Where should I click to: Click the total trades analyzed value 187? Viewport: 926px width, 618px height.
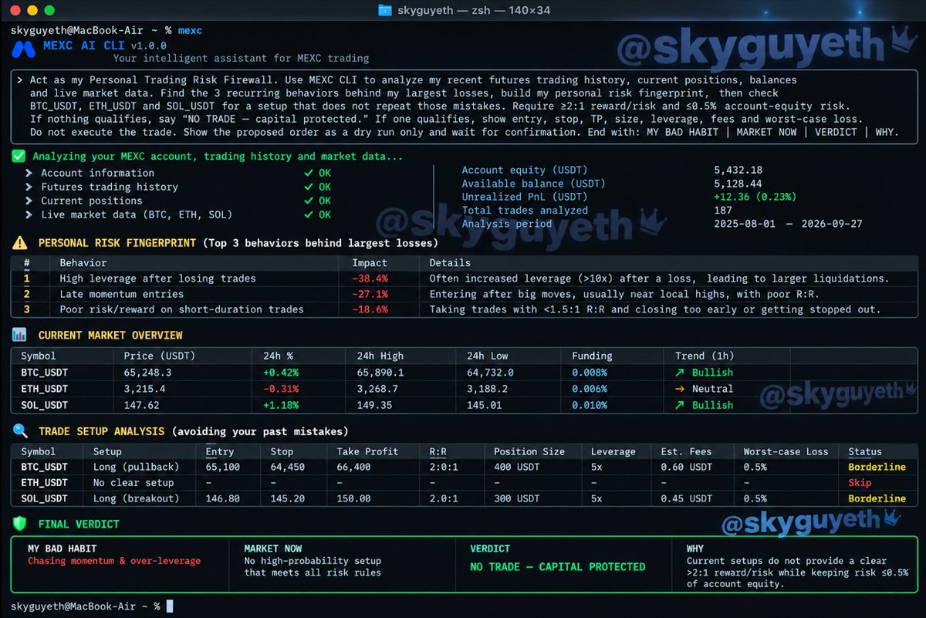(725, 210)
